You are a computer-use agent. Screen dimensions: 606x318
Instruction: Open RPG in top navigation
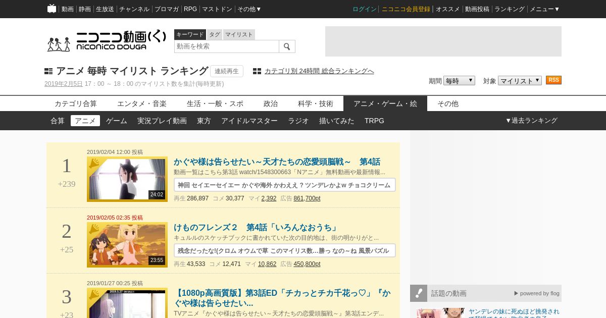coord(190,9)
